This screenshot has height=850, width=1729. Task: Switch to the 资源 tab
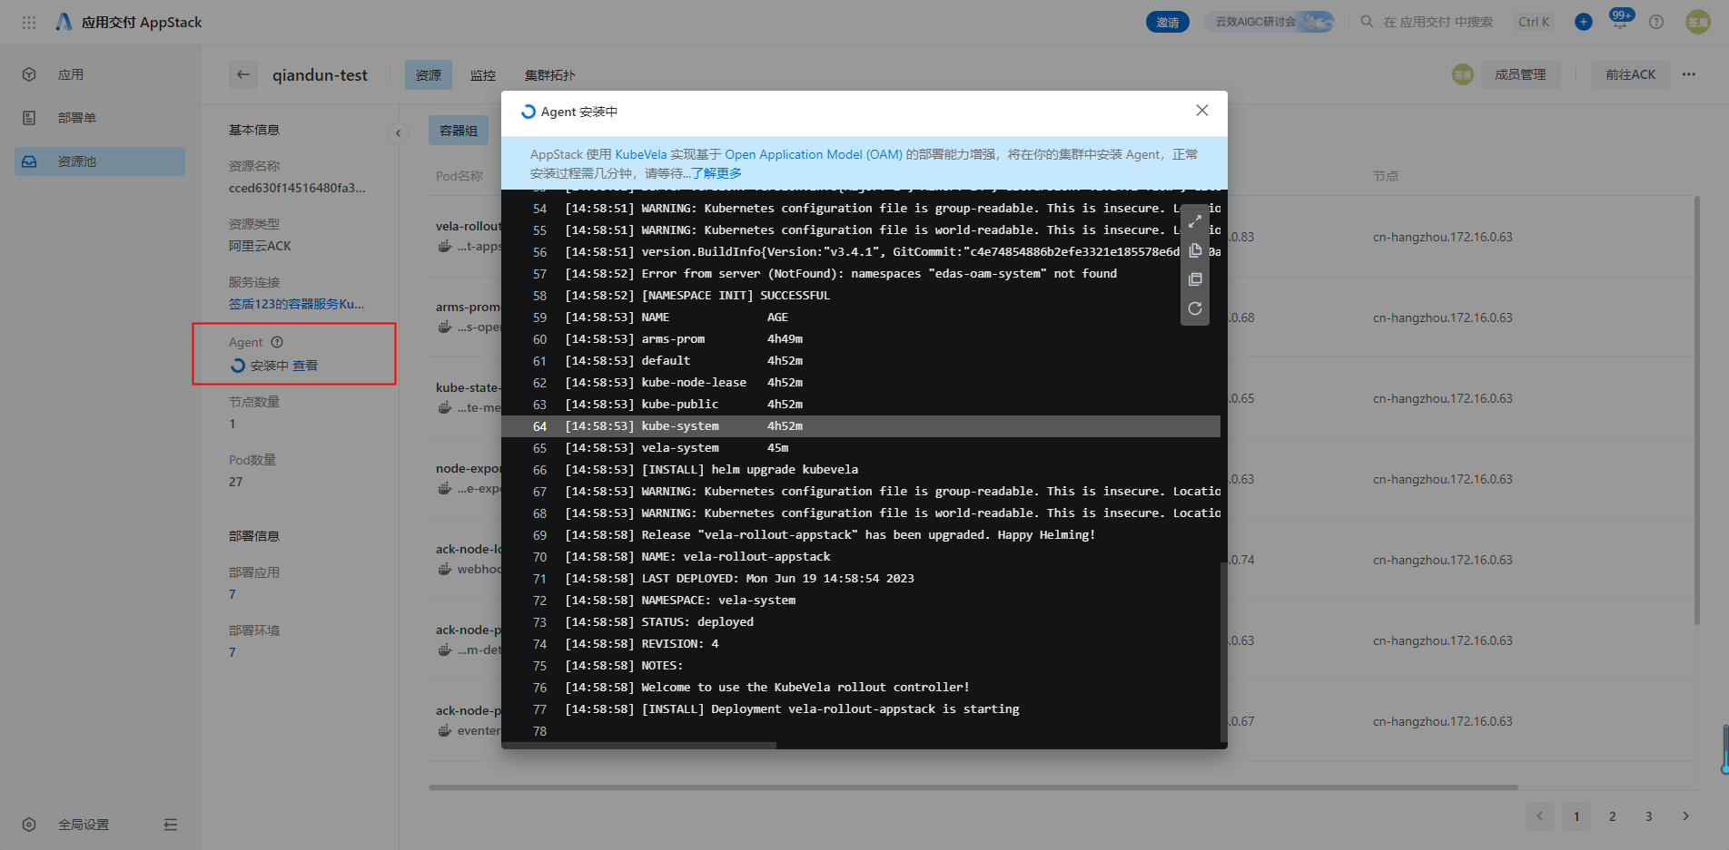(x=429, y=74)
